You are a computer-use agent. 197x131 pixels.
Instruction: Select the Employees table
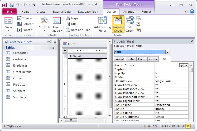20,65
